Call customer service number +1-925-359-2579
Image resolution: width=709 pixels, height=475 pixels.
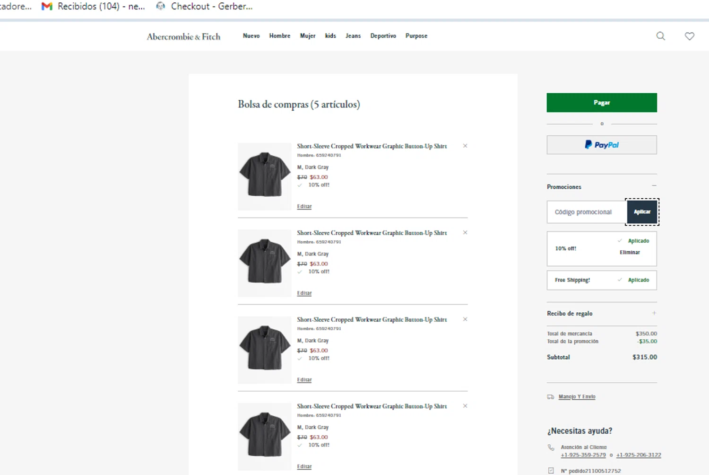coord(583,455)
